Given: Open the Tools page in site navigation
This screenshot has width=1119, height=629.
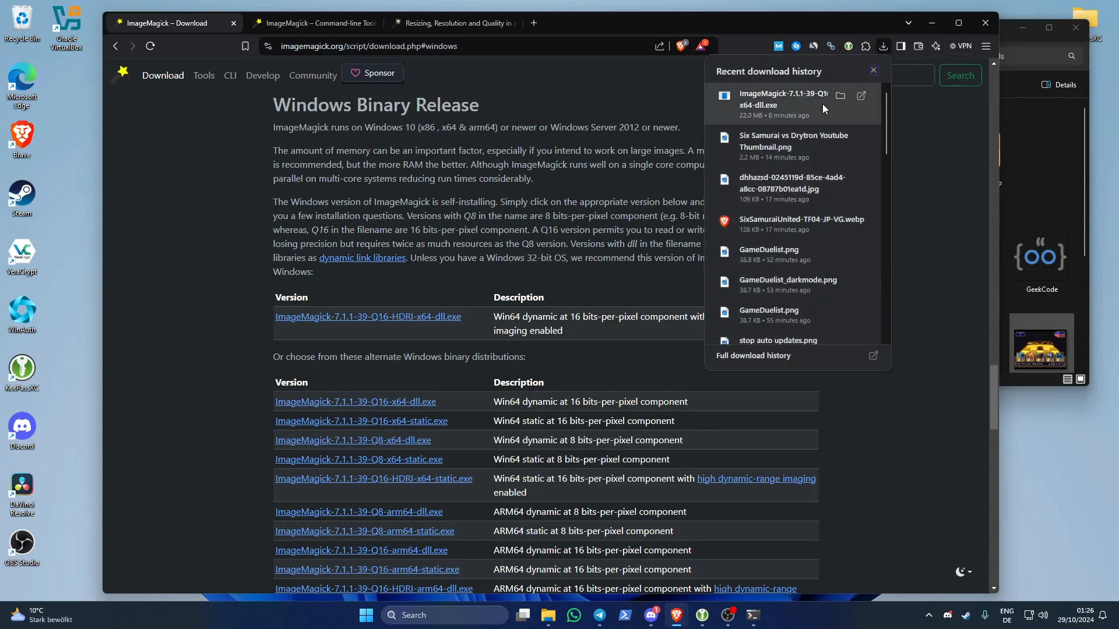Looking at the screenshot, I should [204, 75].
